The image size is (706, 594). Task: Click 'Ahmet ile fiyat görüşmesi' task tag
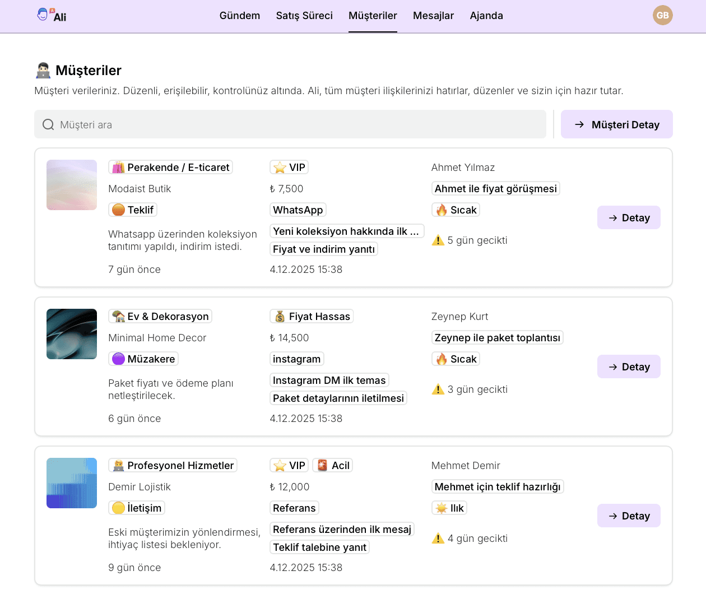[x=496, y=189]
